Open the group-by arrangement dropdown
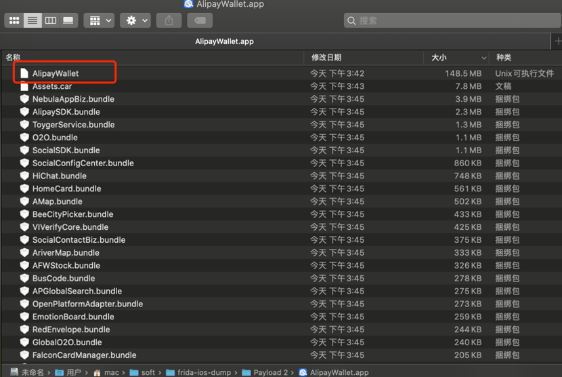The height and width of the screenshot is (377, 562). (x=100, y=20)
